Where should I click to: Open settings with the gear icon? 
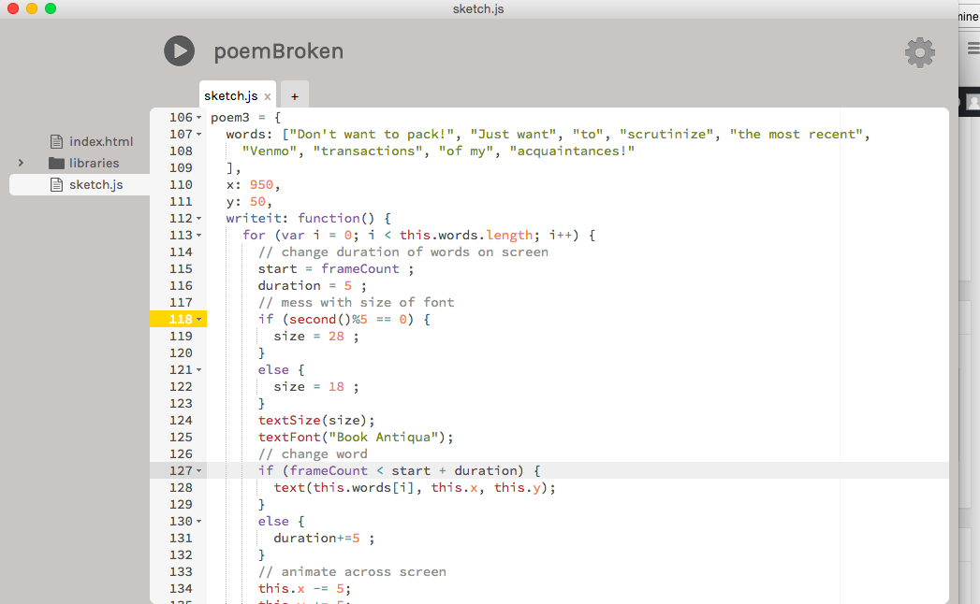pos(919,52)
